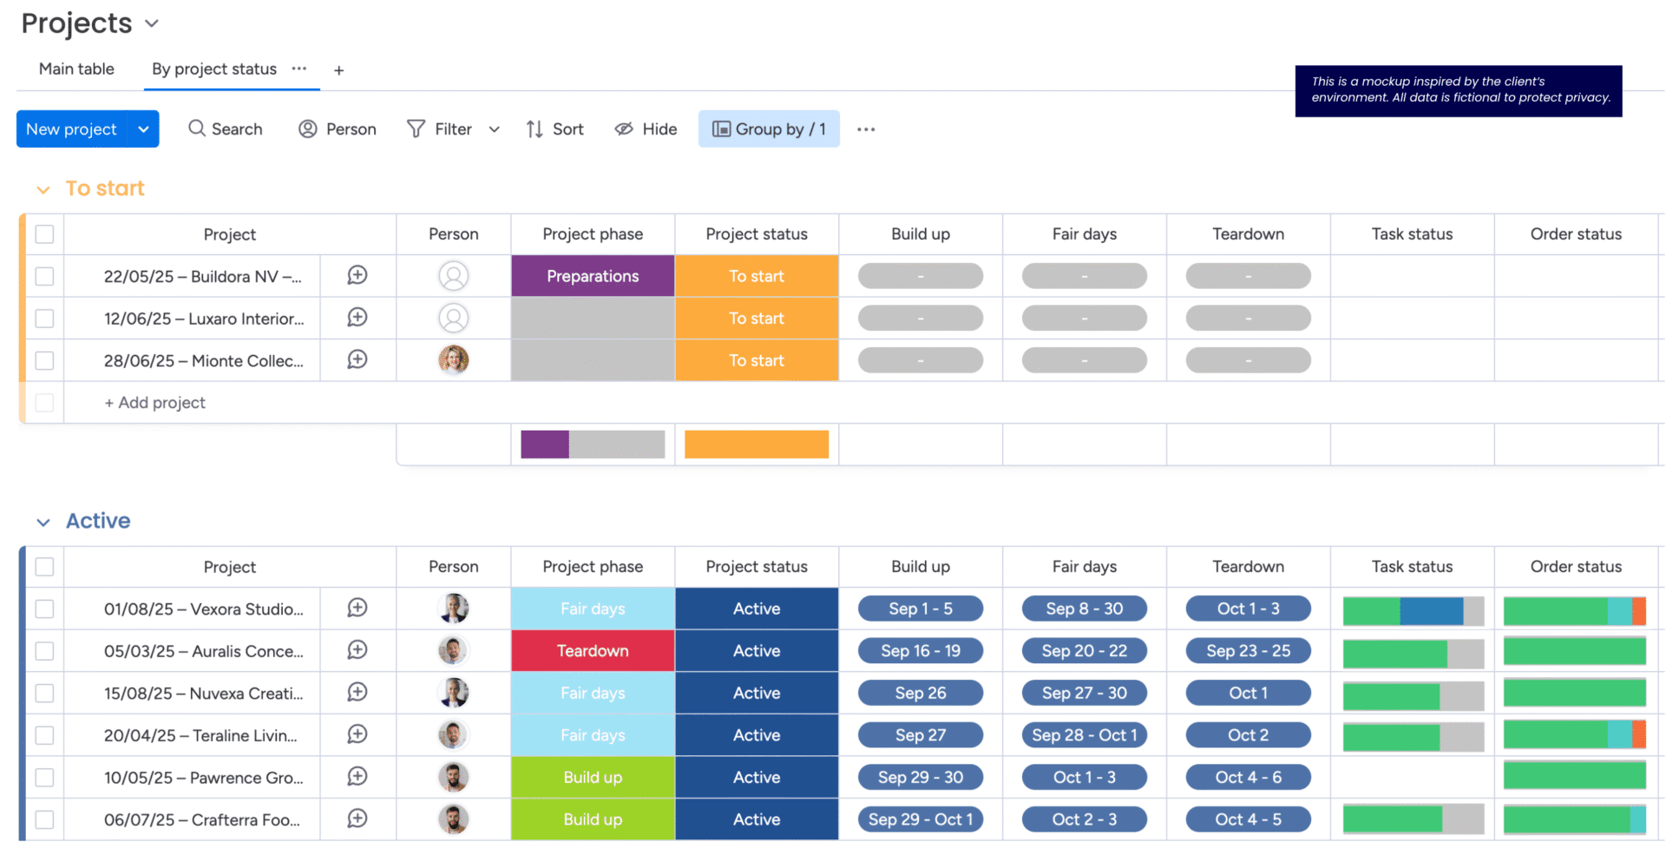Open the New project dropdown arrow
1666x842 pixels.
[143, 128]
